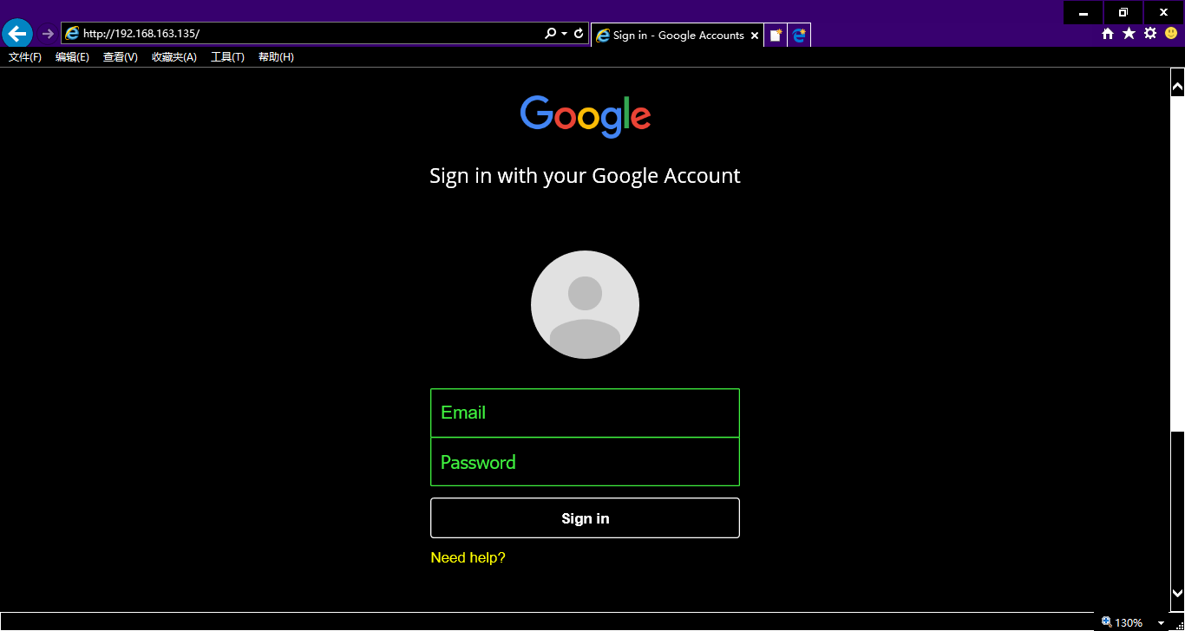Click the smiley feedback icon
This screenshot has width=1185, height=631.
(x=1171, y=34)
